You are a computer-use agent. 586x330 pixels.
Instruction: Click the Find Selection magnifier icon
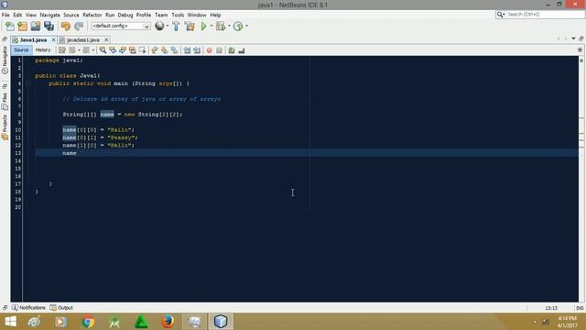coord(103,50)
